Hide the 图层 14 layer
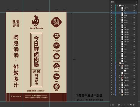This screenshot has width=140, height=107. point(112,6)
